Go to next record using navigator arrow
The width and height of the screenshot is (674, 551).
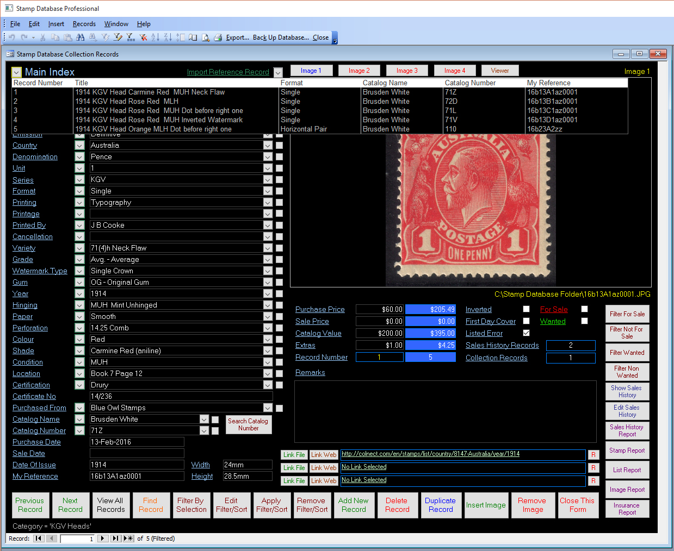coord(103,539)
